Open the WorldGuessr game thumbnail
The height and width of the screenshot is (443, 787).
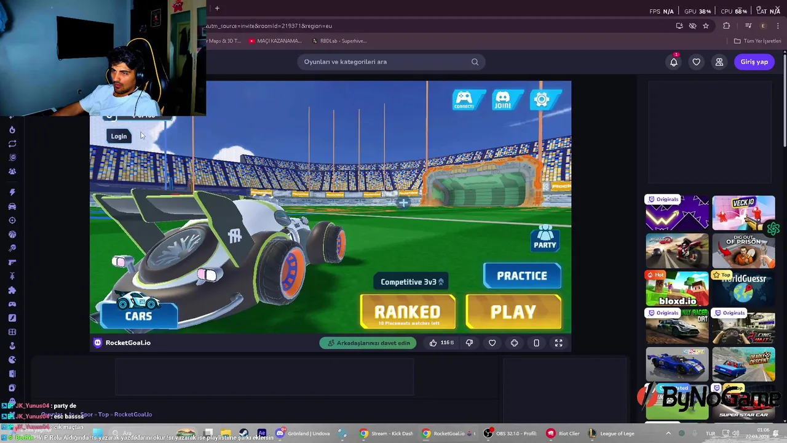click(x=743, y=288)
